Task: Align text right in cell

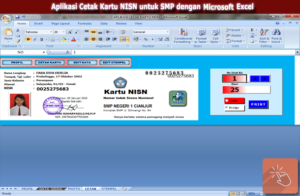Action: (x=100, y=39)
